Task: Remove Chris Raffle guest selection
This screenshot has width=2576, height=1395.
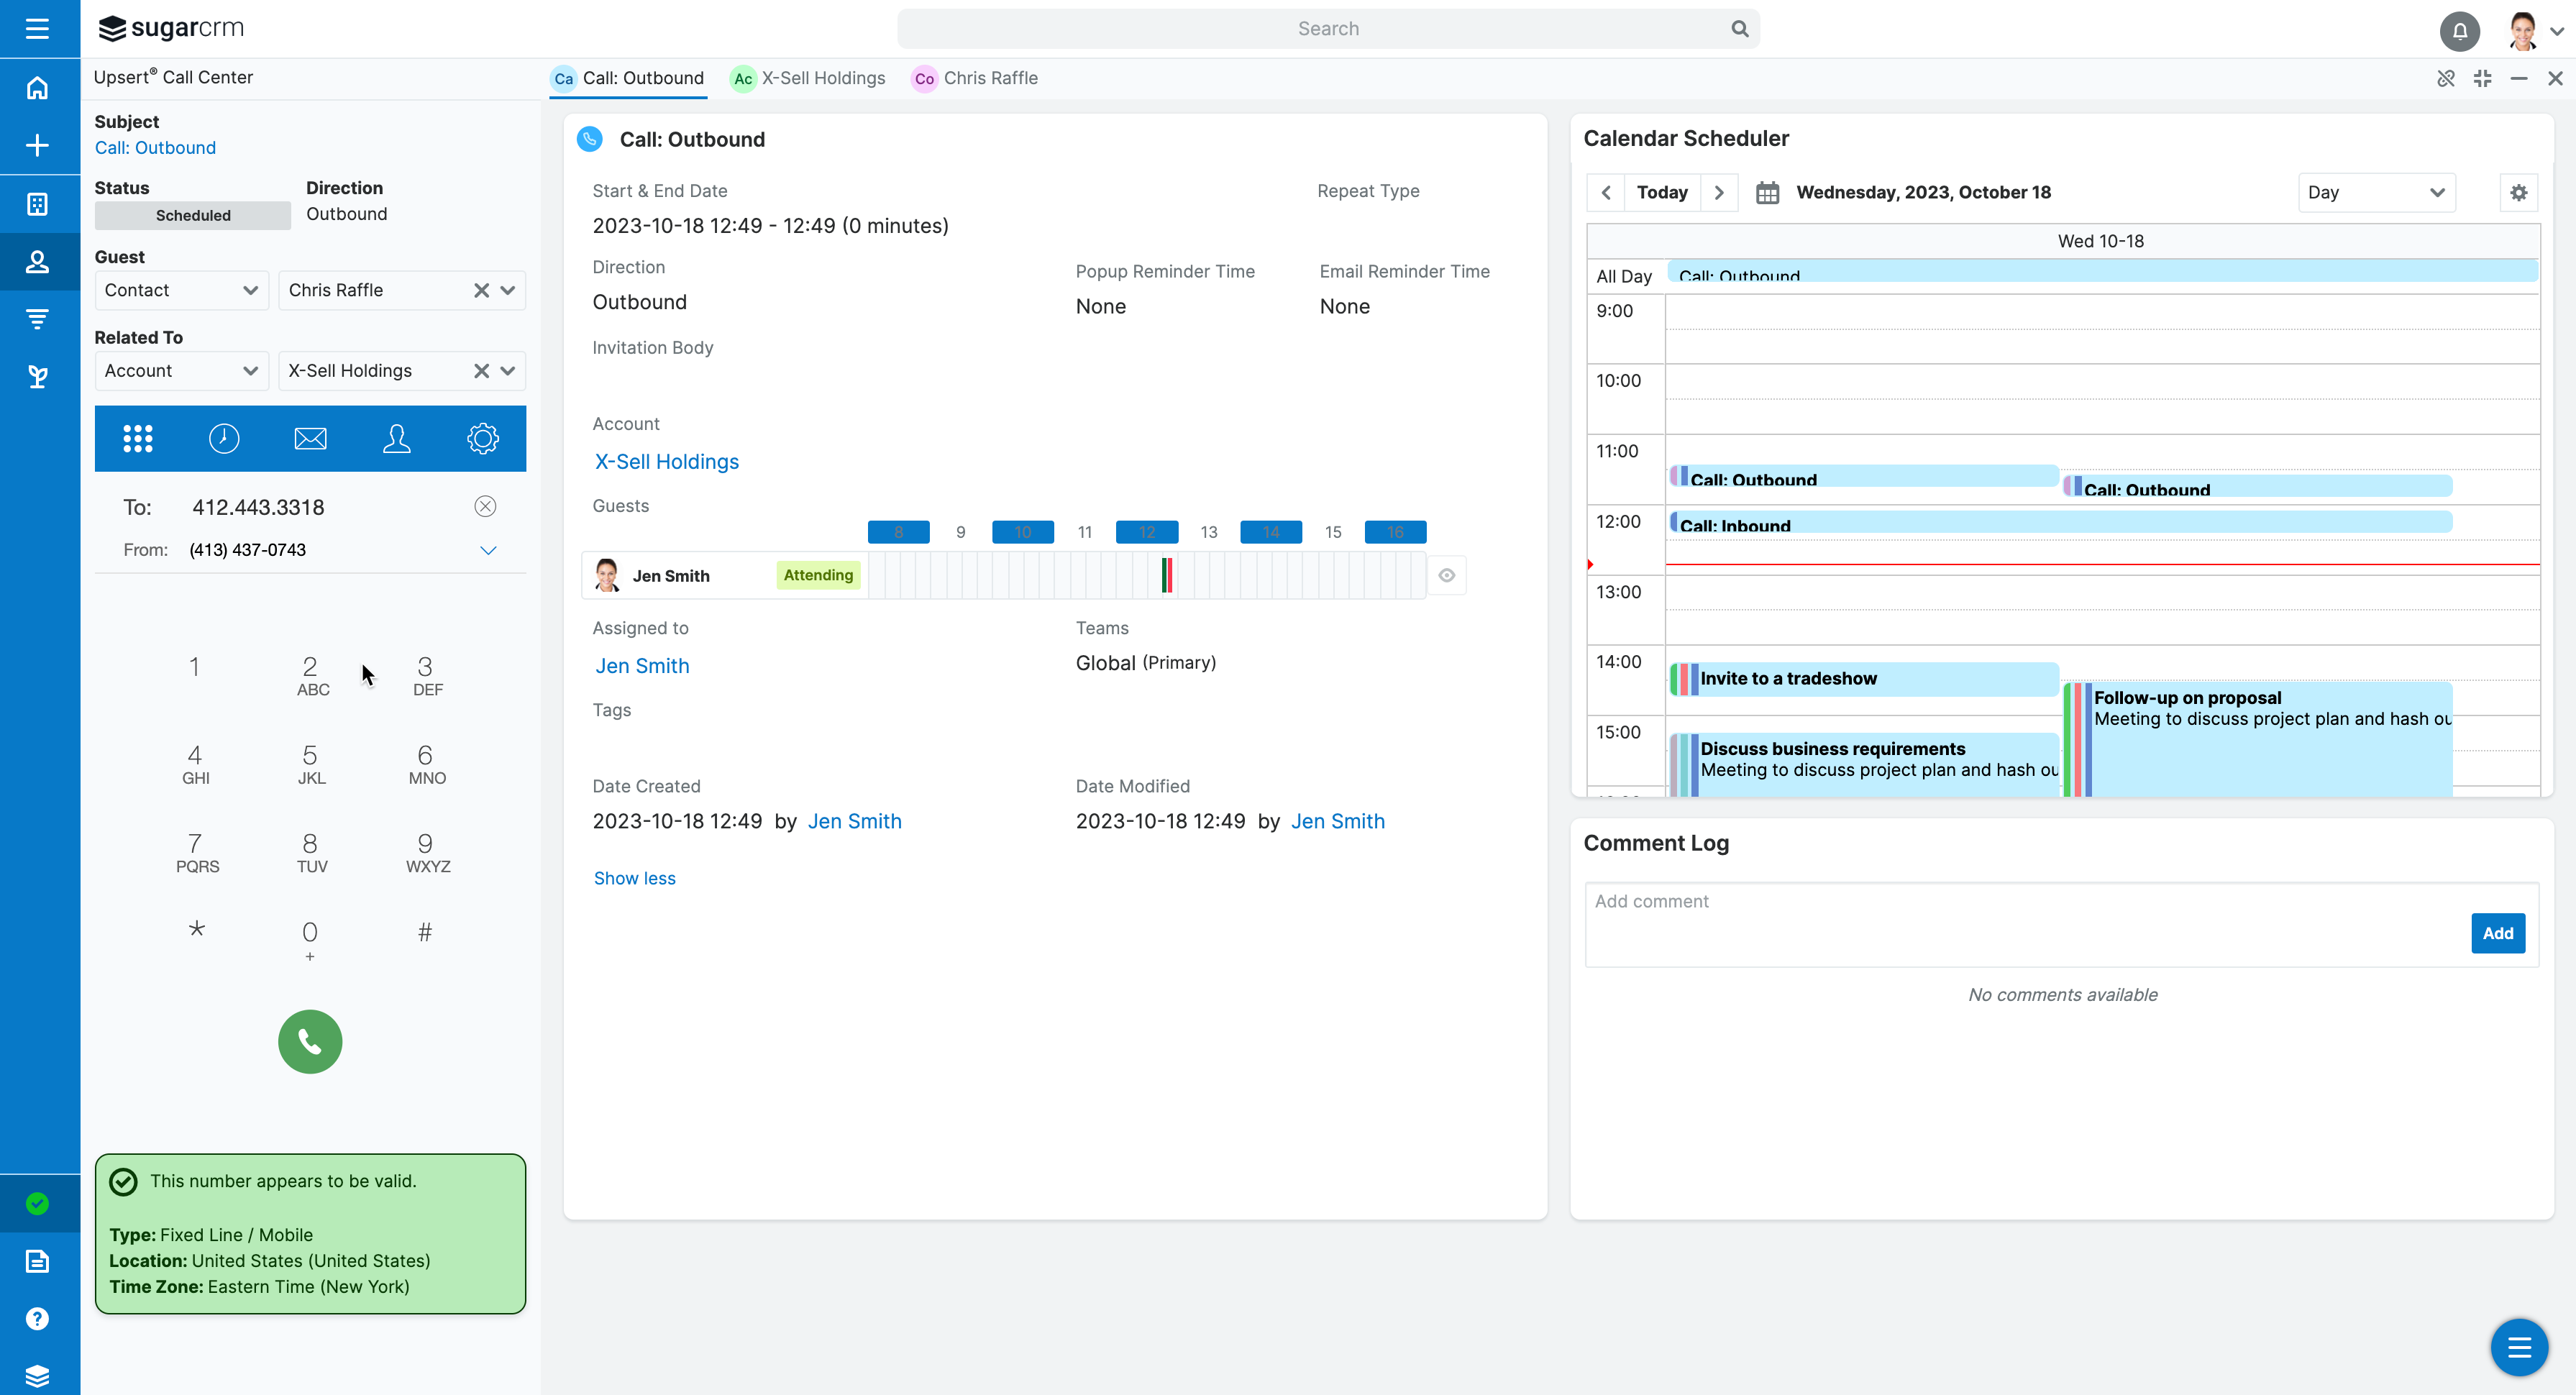Action: point(481,290)
